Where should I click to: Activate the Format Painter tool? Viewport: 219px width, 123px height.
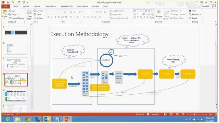click(16, 18)
